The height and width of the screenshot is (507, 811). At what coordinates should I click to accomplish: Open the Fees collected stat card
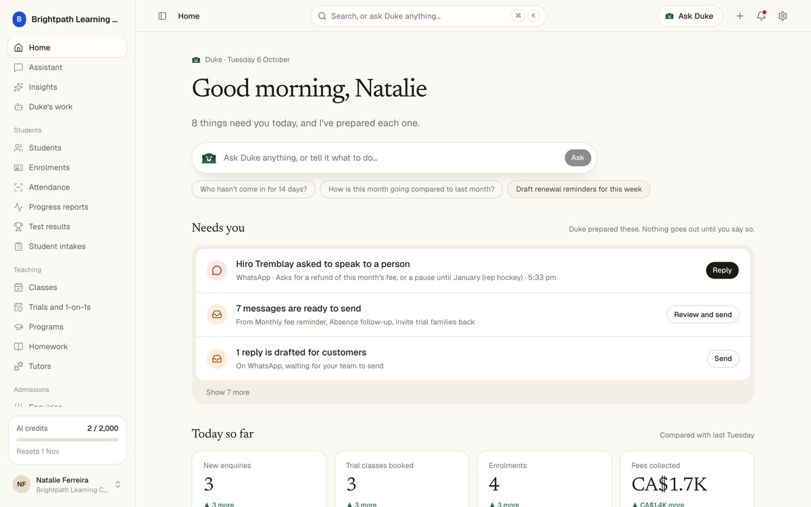687,479
